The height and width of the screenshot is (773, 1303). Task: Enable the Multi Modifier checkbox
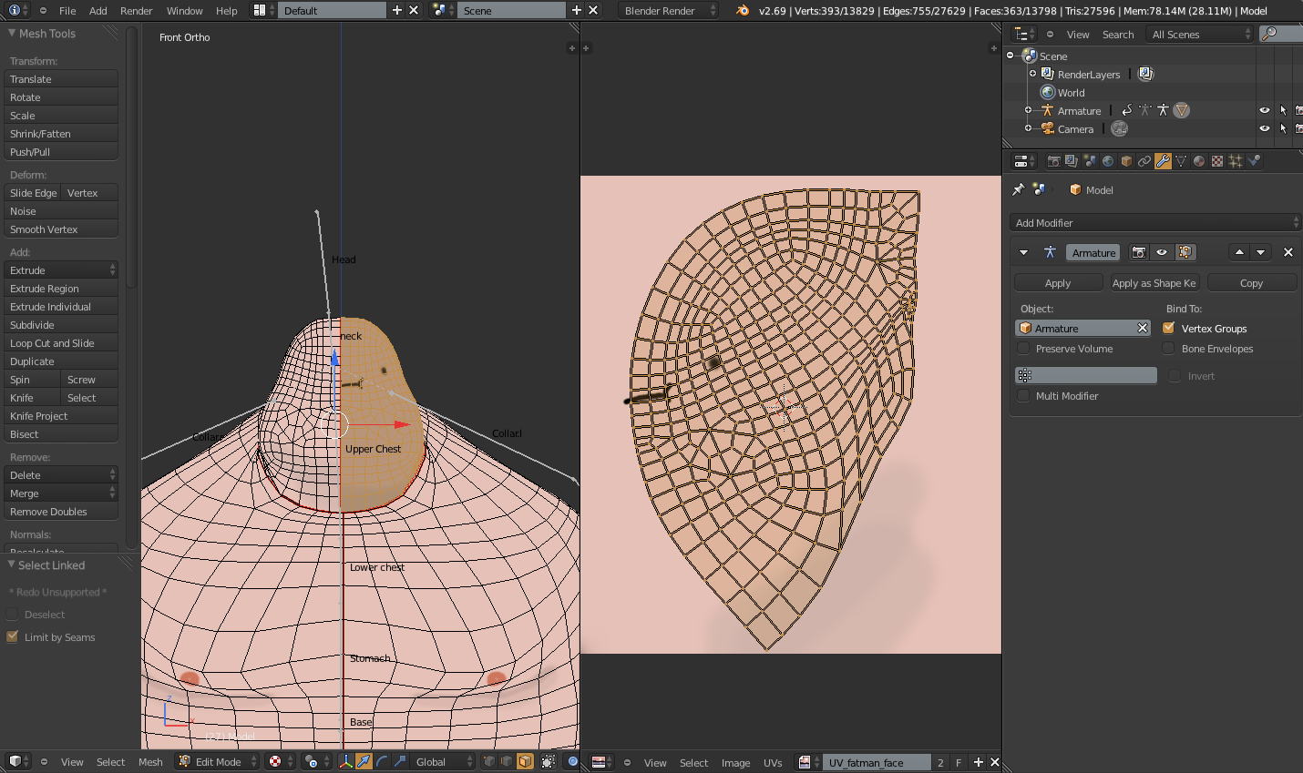click(1023, 395)
